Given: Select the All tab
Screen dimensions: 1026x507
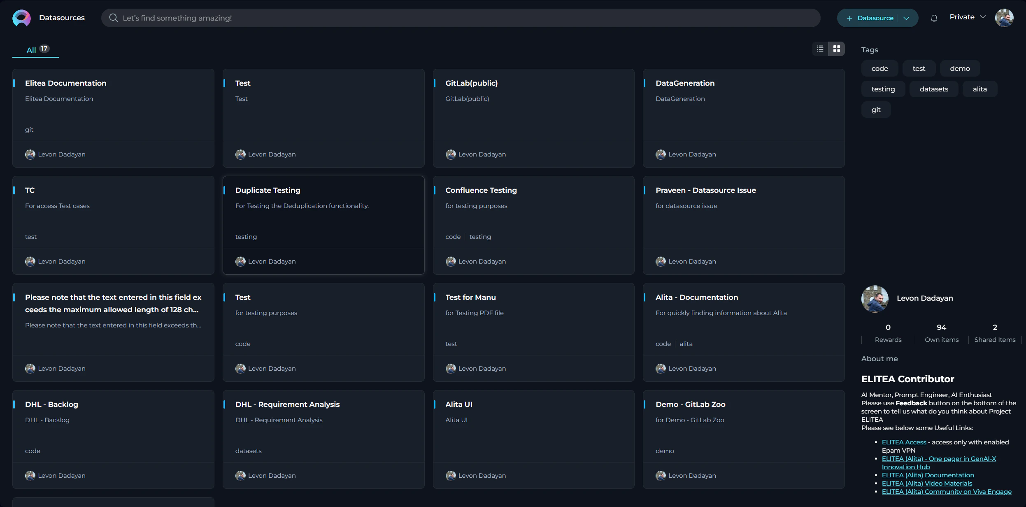Looking at the screenshot, I should [32, 50].
